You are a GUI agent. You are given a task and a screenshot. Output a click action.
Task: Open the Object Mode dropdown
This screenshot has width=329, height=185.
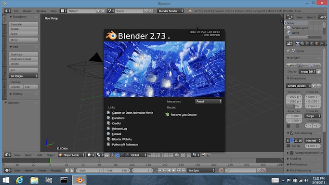pyautogui.click(x=72, y=155)
